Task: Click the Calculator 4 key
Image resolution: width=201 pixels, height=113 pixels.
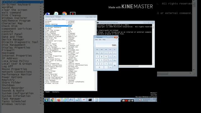Action: tap(97, 60)
